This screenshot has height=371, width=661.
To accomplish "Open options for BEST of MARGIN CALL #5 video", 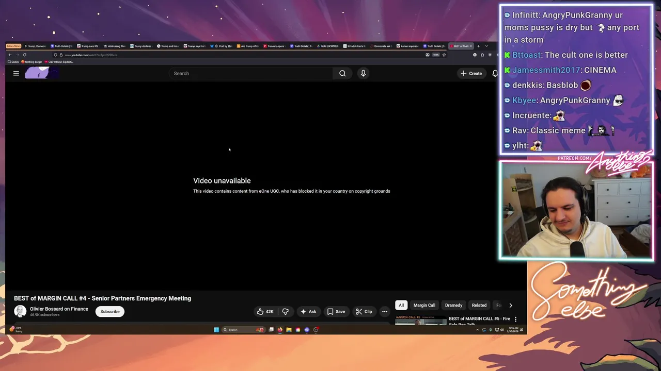I will [515, 319].
